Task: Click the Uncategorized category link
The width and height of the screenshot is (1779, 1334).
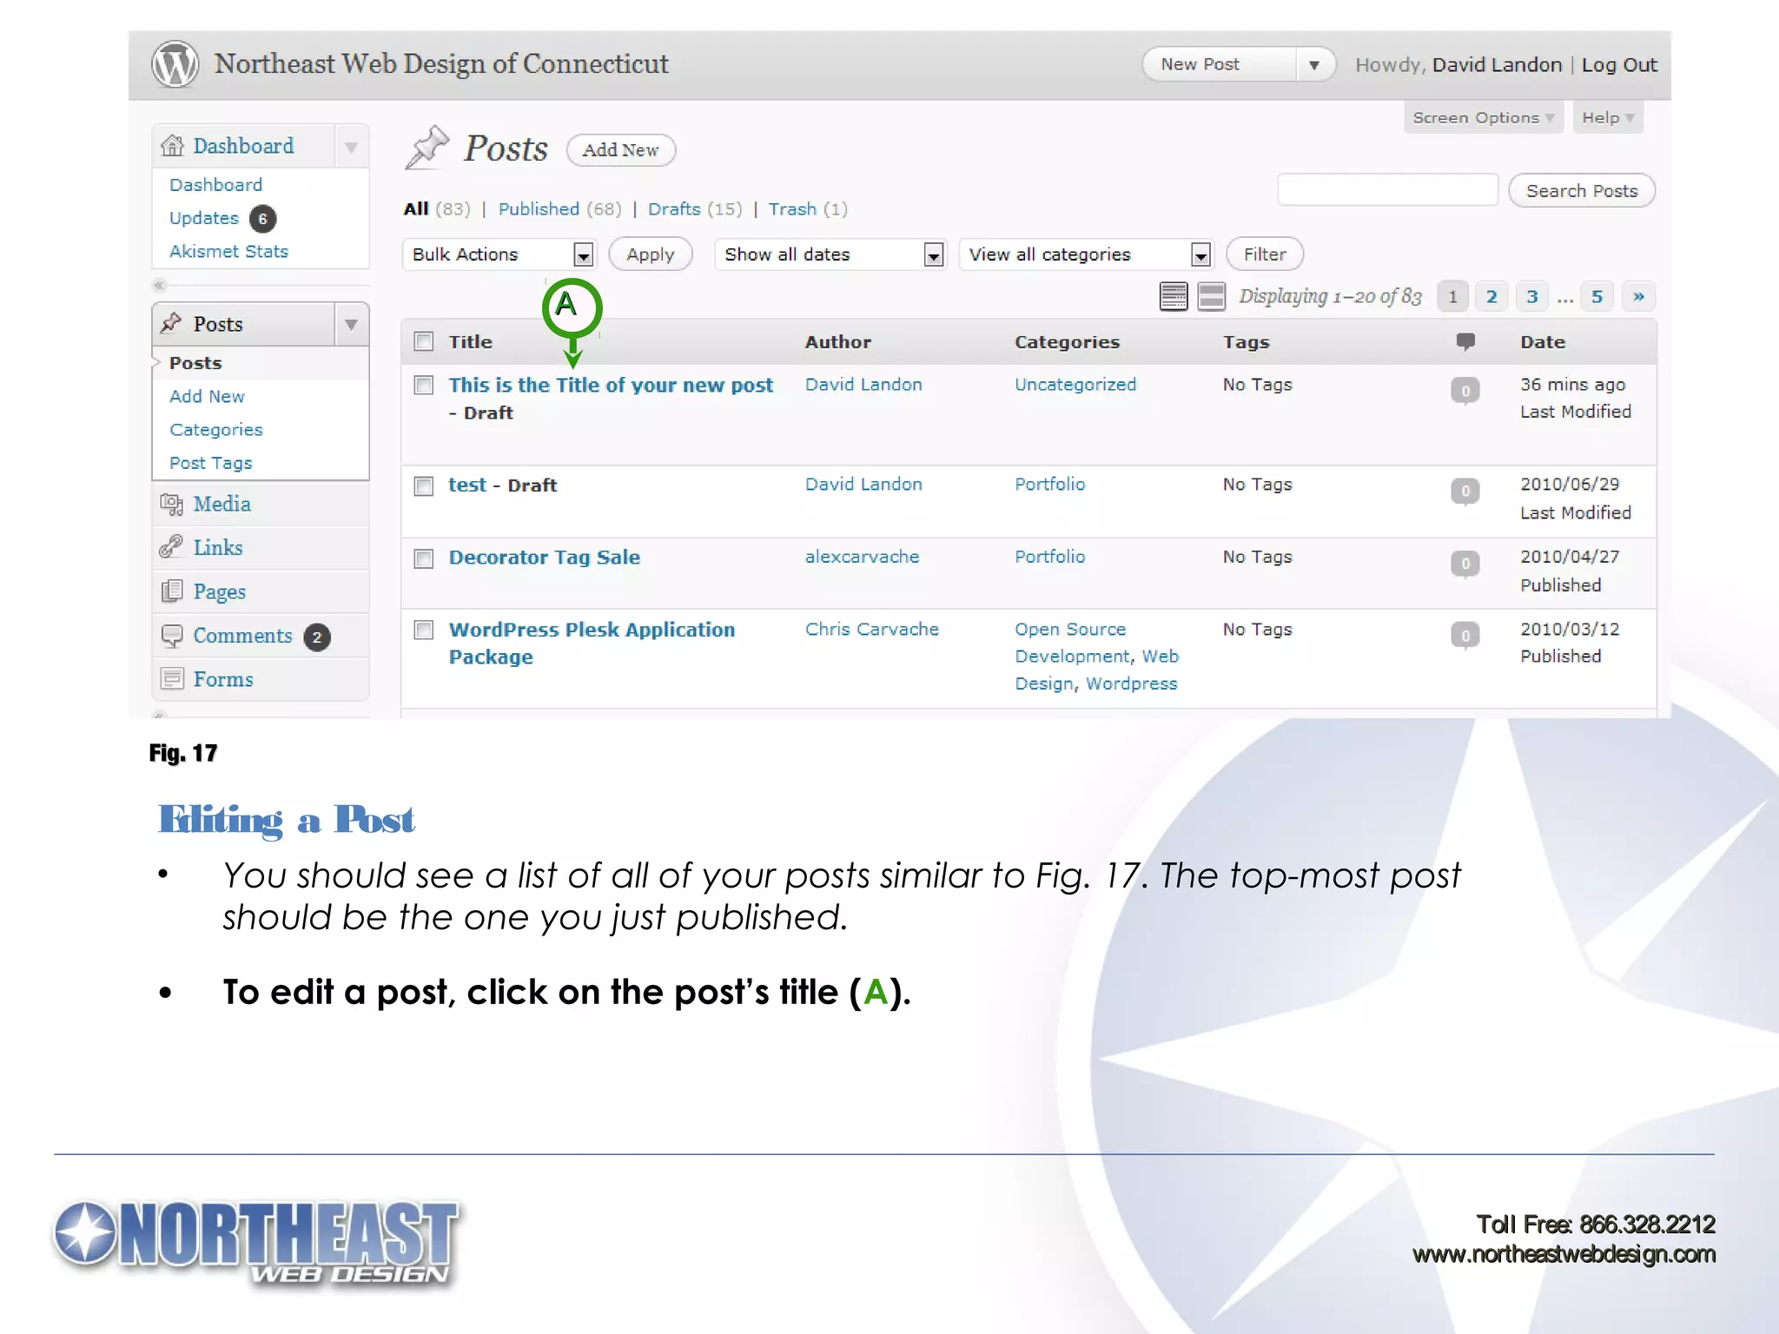Action: pos(1075,385)
